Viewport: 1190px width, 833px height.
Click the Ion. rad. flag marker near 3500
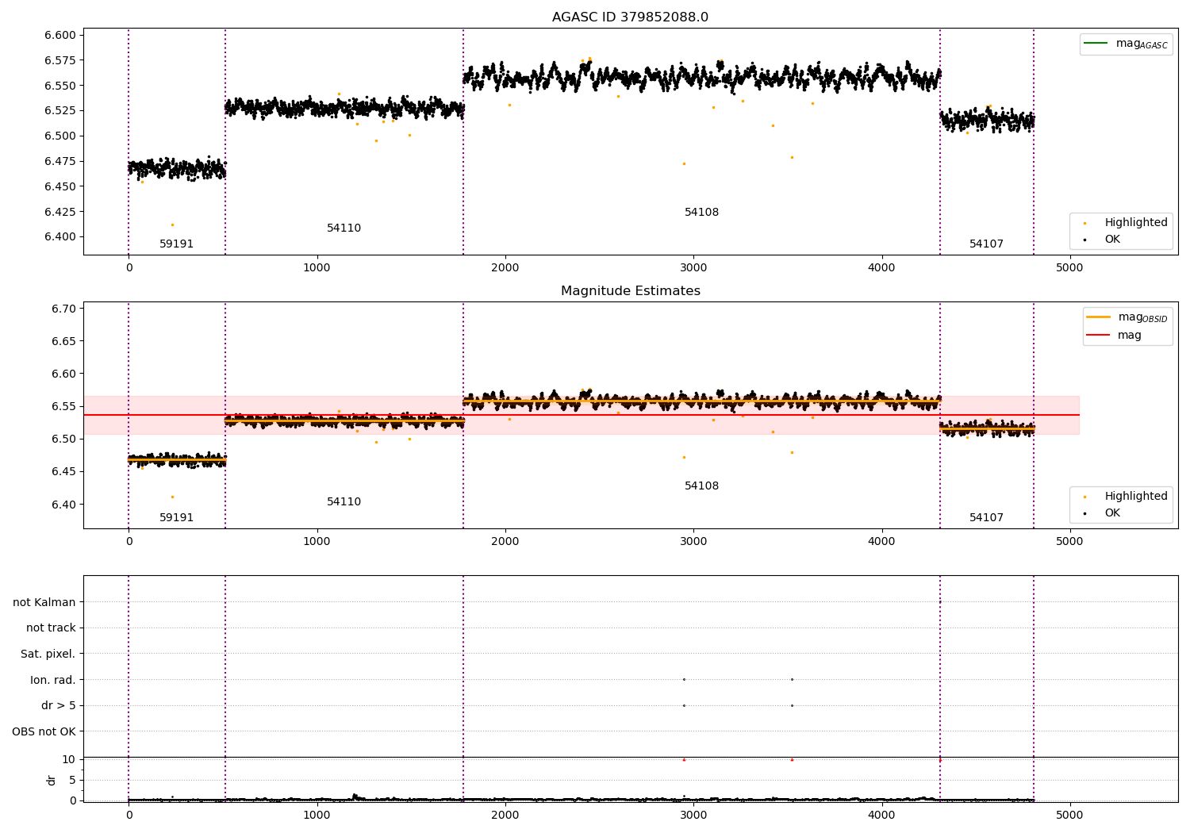click(792, 679)
